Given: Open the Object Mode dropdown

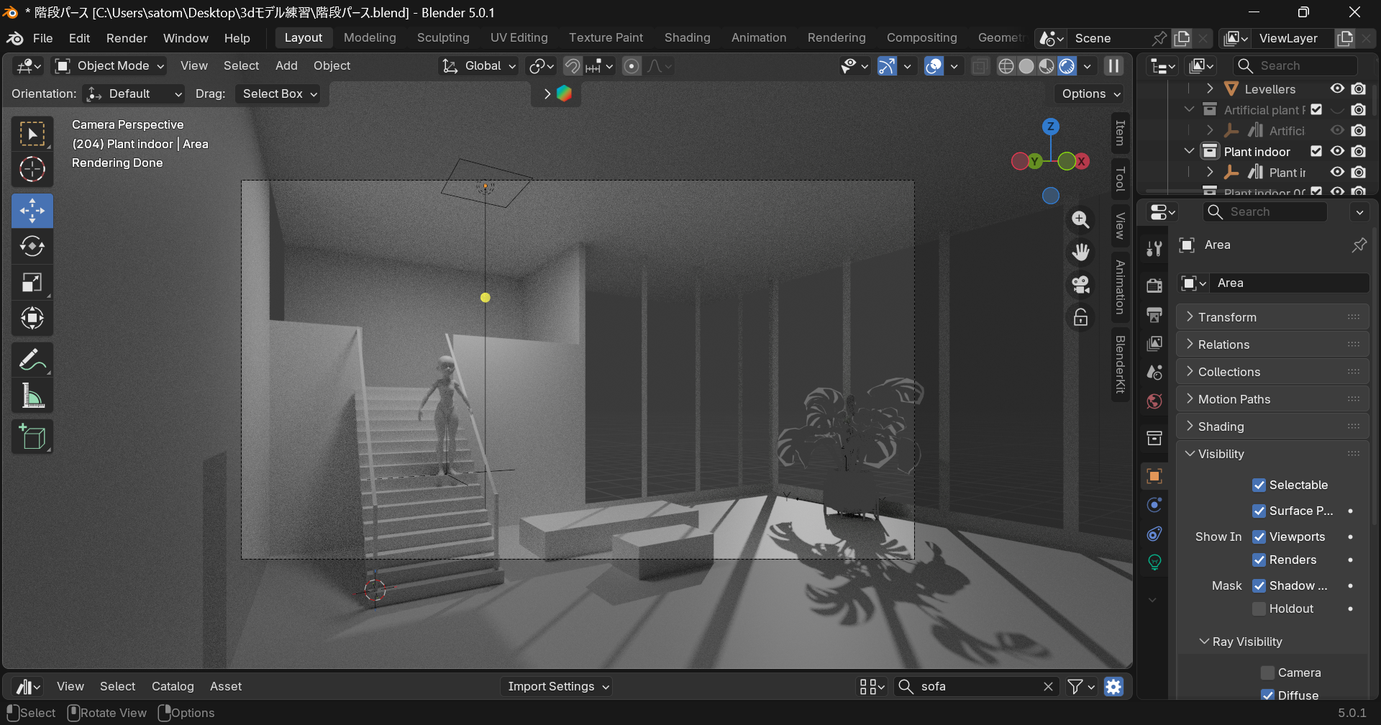Looking at the screenshot, I should pos(111,66).
